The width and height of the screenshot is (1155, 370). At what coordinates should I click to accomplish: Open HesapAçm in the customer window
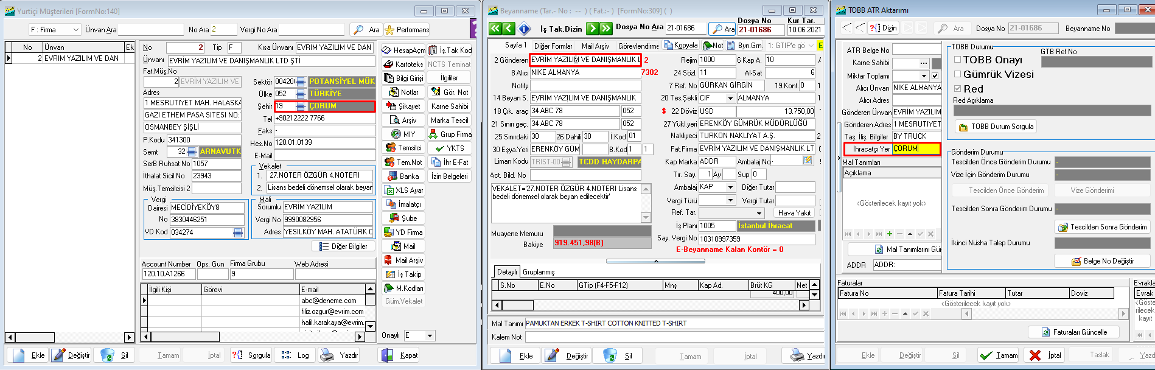(403, 50)
